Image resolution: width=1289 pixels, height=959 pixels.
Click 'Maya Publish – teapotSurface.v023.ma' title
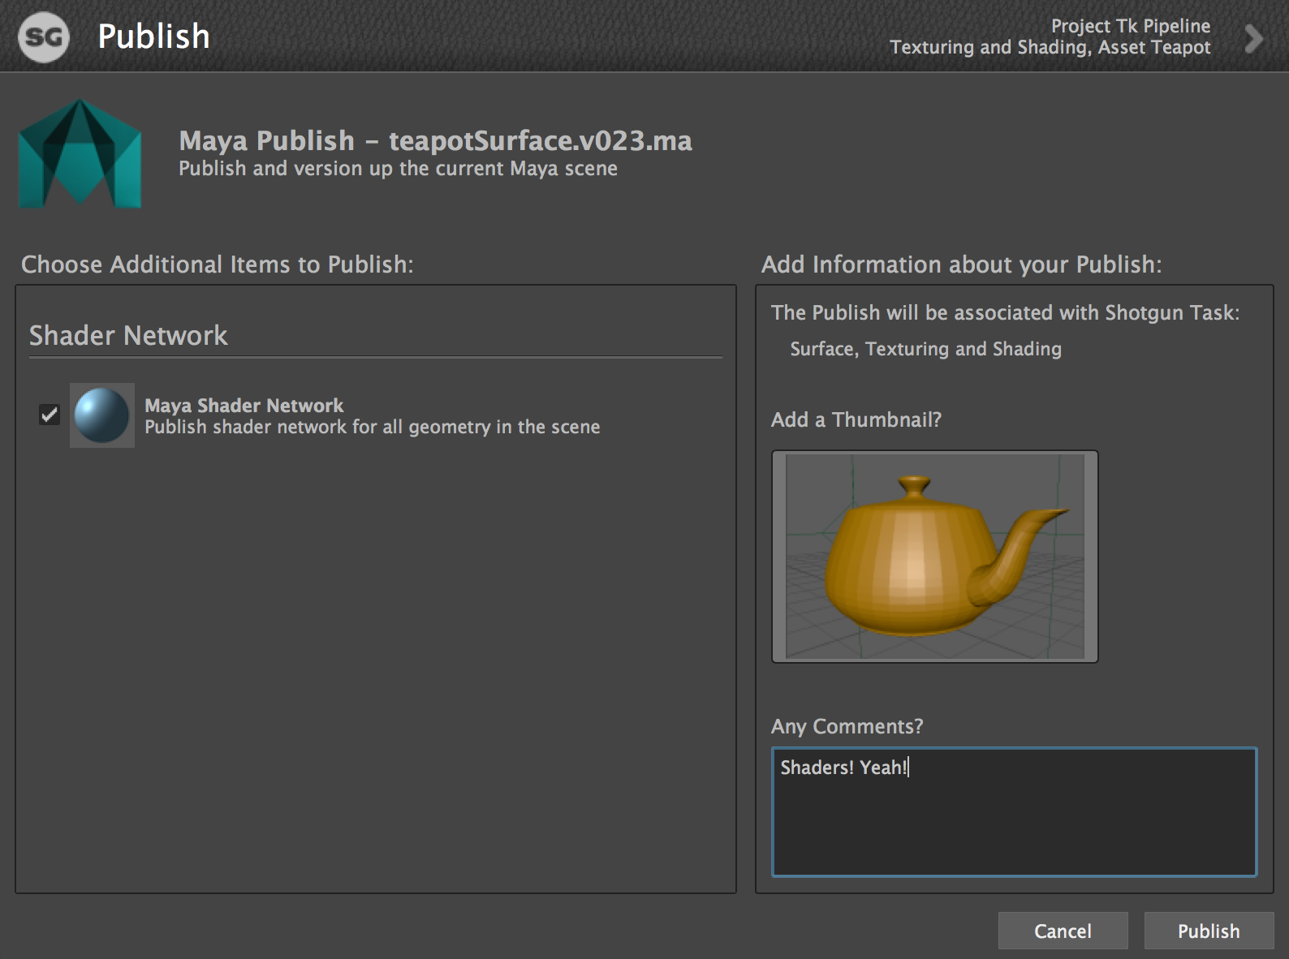pyautogui.click(x=435, y=140)
